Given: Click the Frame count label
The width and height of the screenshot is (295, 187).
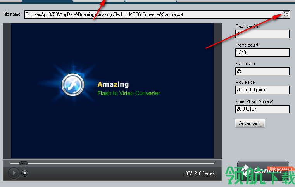Looking at the screenshot, I should tap(247, 45).
